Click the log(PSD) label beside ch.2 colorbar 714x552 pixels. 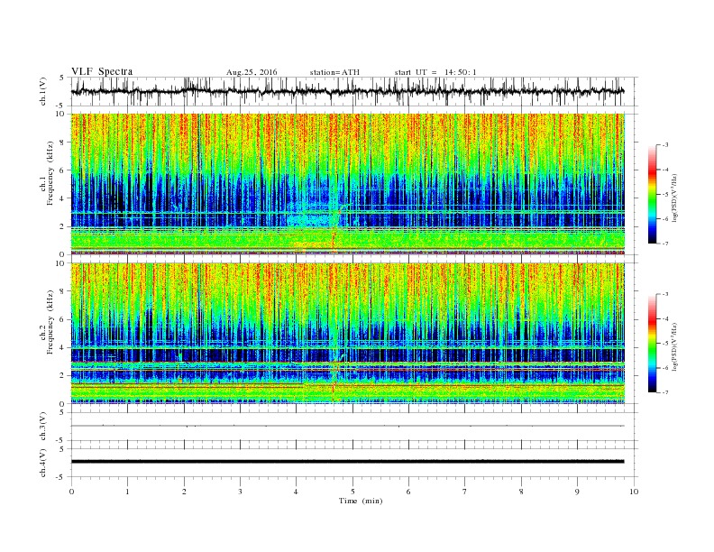[x=674, y=346]
